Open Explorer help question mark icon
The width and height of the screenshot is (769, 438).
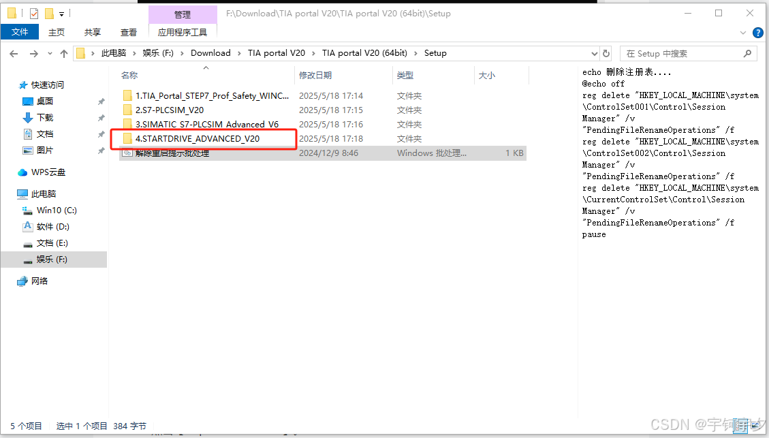coord(757,33)
